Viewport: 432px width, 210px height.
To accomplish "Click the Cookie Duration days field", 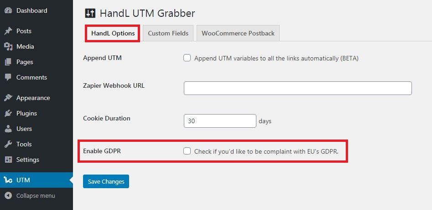I will point(220,121).
